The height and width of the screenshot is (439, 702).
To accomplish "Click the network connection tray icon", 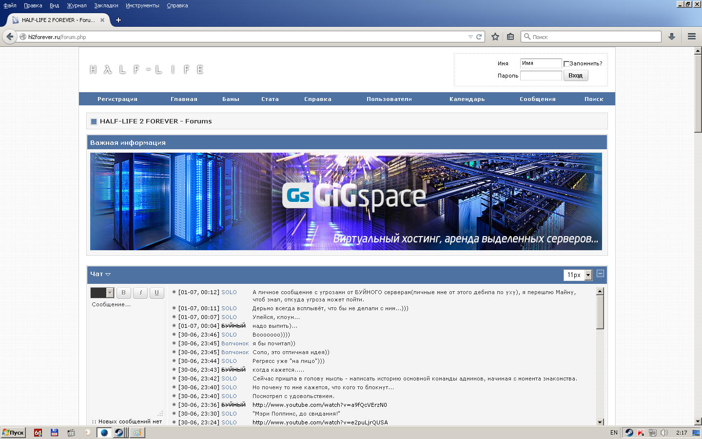I will [x=652, y=433].
